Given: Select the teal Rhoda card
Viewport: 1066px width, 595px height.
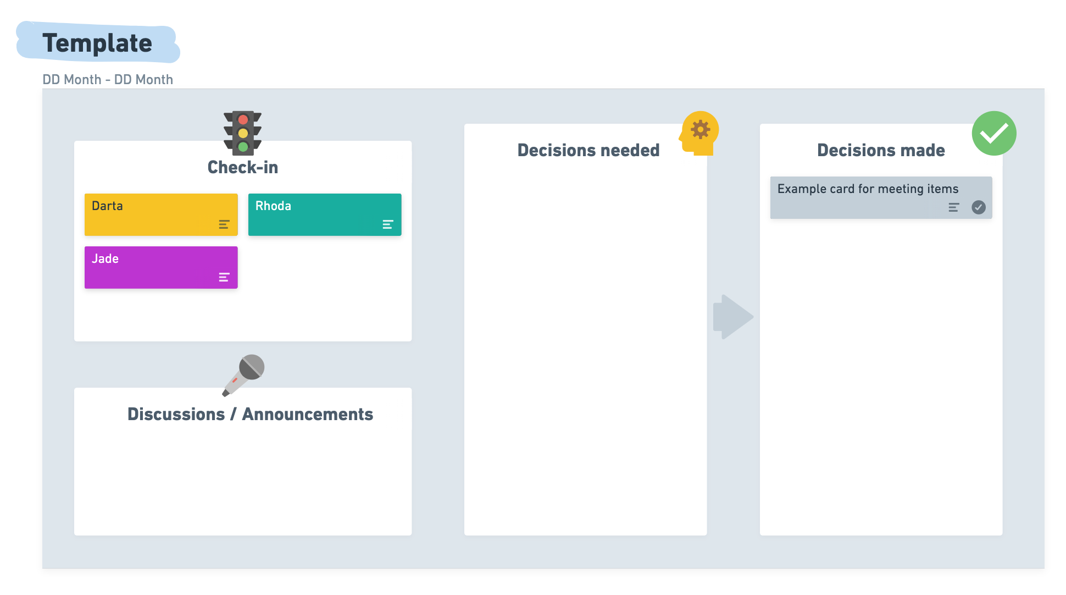Looking at the screenshot, I should click(319, 214).
